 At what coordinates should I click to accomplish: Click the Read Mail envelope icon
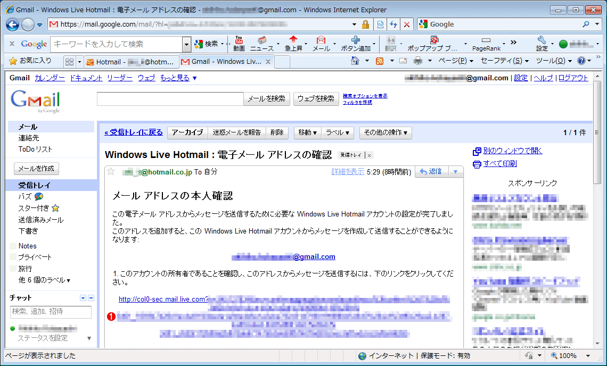403,61
